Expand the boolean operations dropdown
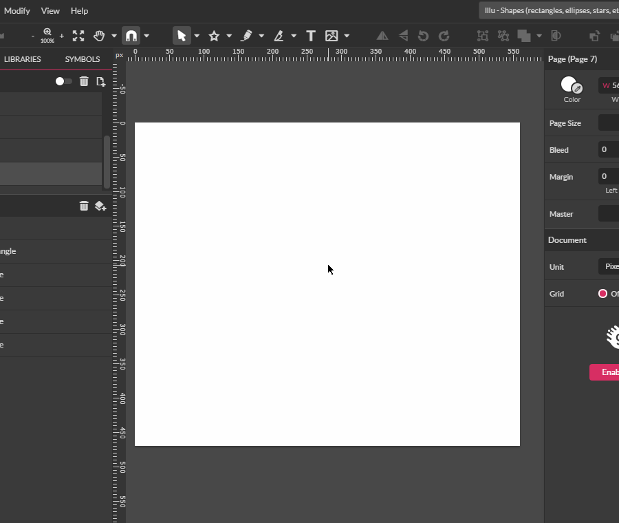 click(x=539, y=35)
